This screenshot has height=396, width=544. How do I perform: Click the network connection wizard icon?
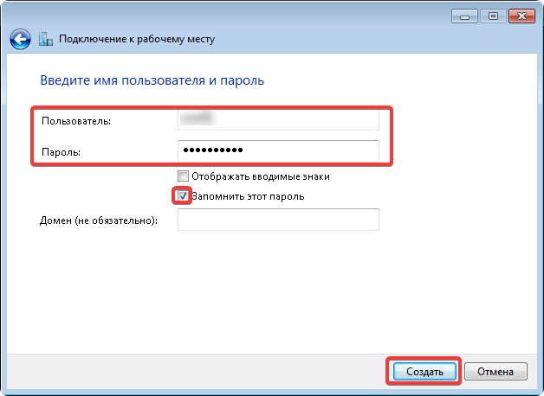point(47,39)
